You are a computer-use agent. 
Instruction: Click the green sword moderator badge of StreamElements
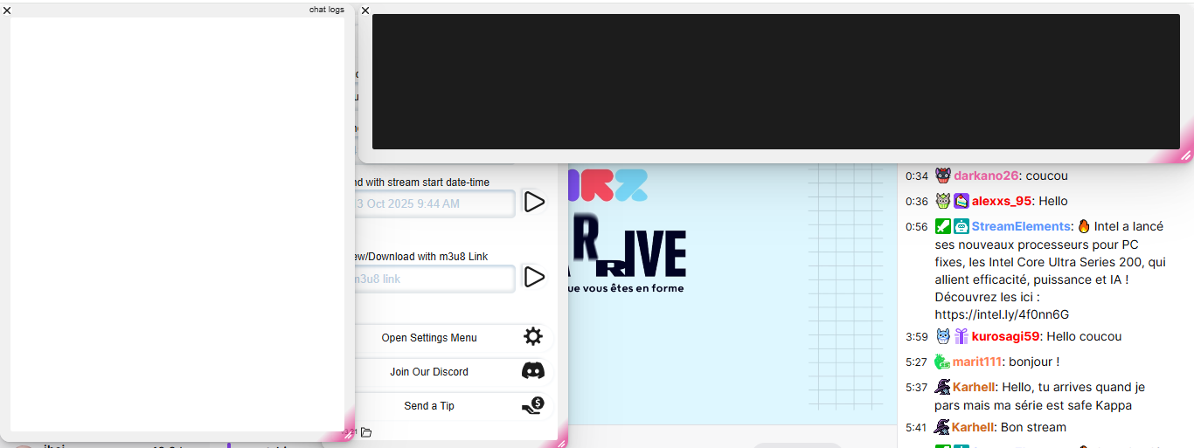click(x=942, y=226)
